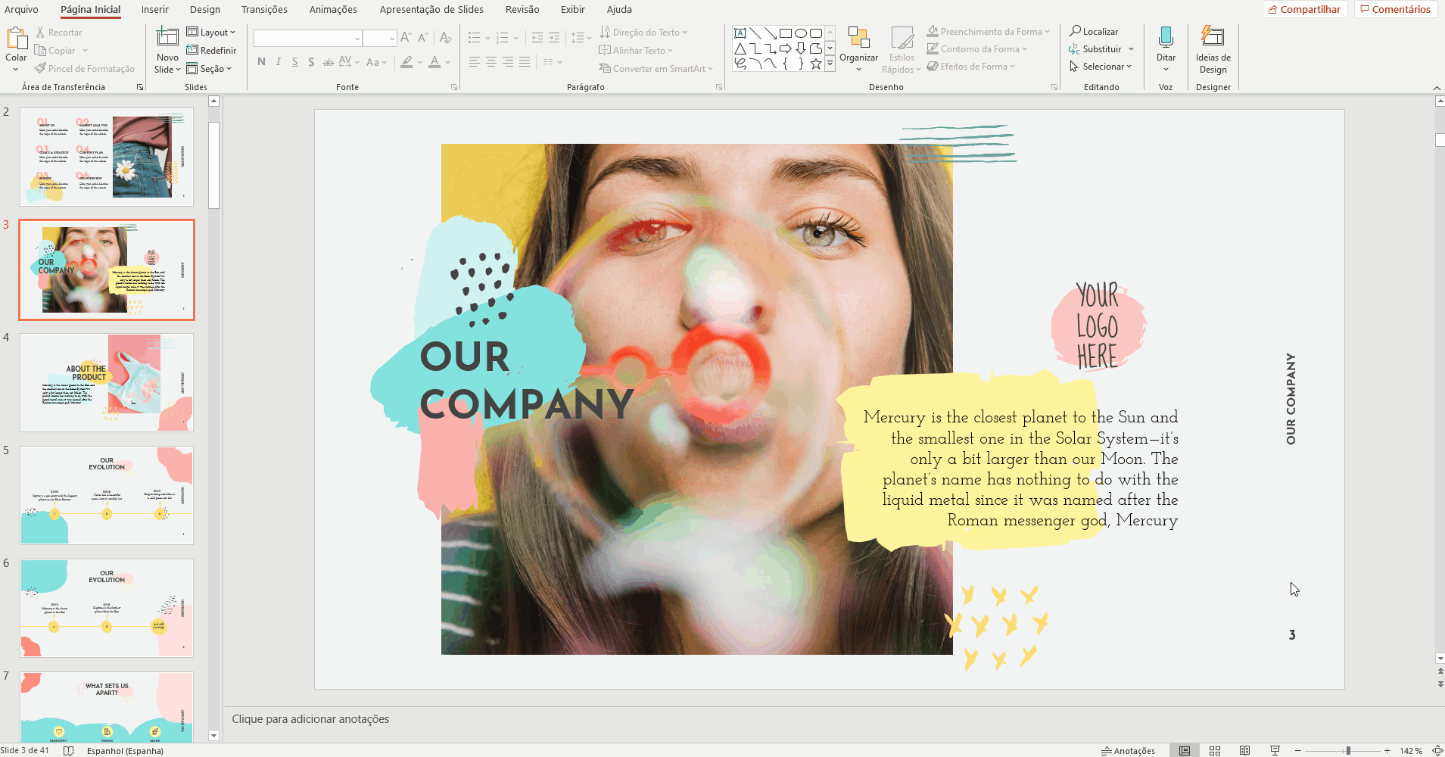1445x757 pixels.
Task: Select the star shape in gallery
Action: pyautogui.click(x=816, y=64)
